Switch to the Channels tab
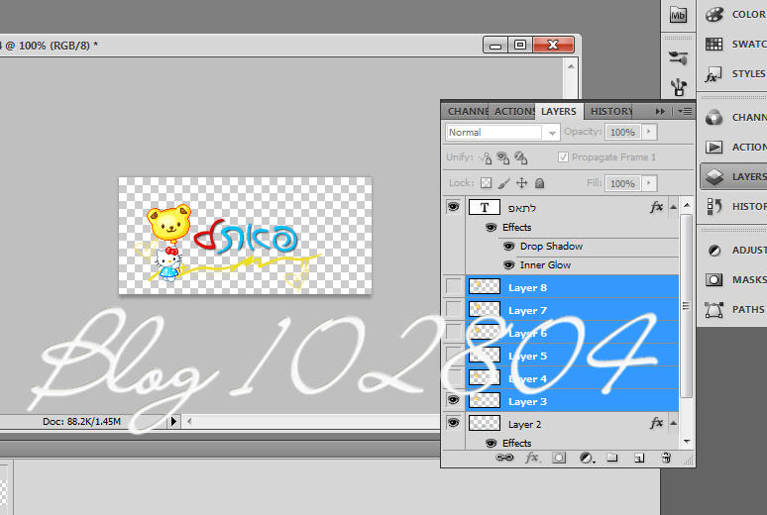This screenshot has width=767, height=515. [467, 112]
